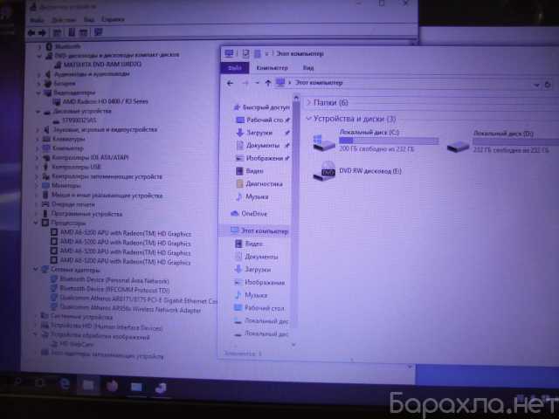Open address bar history dropdown

(x=536, y=85)
